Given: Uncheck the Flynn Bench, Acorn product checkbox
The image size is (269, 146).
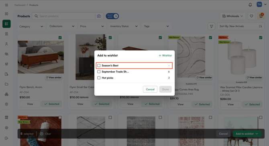Looking at the screenshot, I should [60, 38].
